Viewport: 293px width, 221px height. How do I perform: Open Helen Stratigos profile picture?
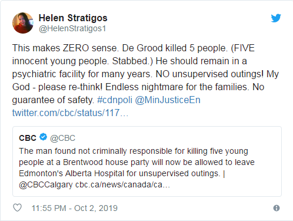point(23,23)
